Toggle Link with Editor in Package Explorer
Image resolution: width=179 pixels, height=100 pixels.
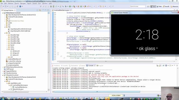pos(40,10)
